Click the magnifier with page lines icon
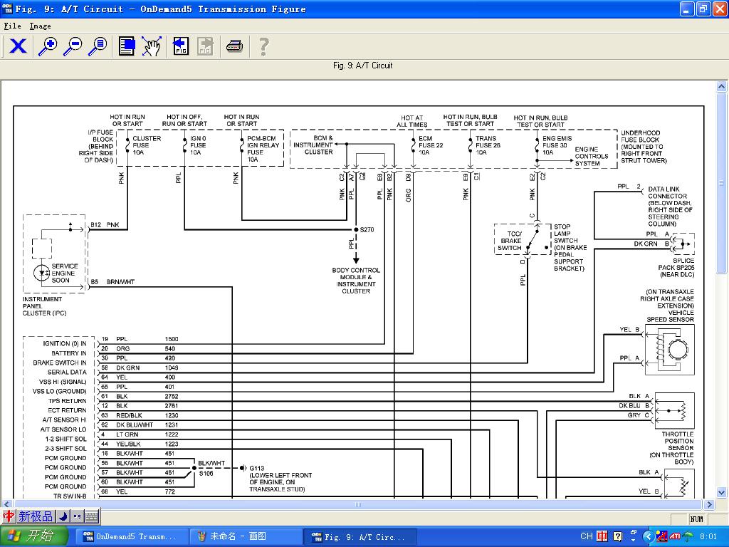This screenshot has height=547, width=729. (98, 46)
